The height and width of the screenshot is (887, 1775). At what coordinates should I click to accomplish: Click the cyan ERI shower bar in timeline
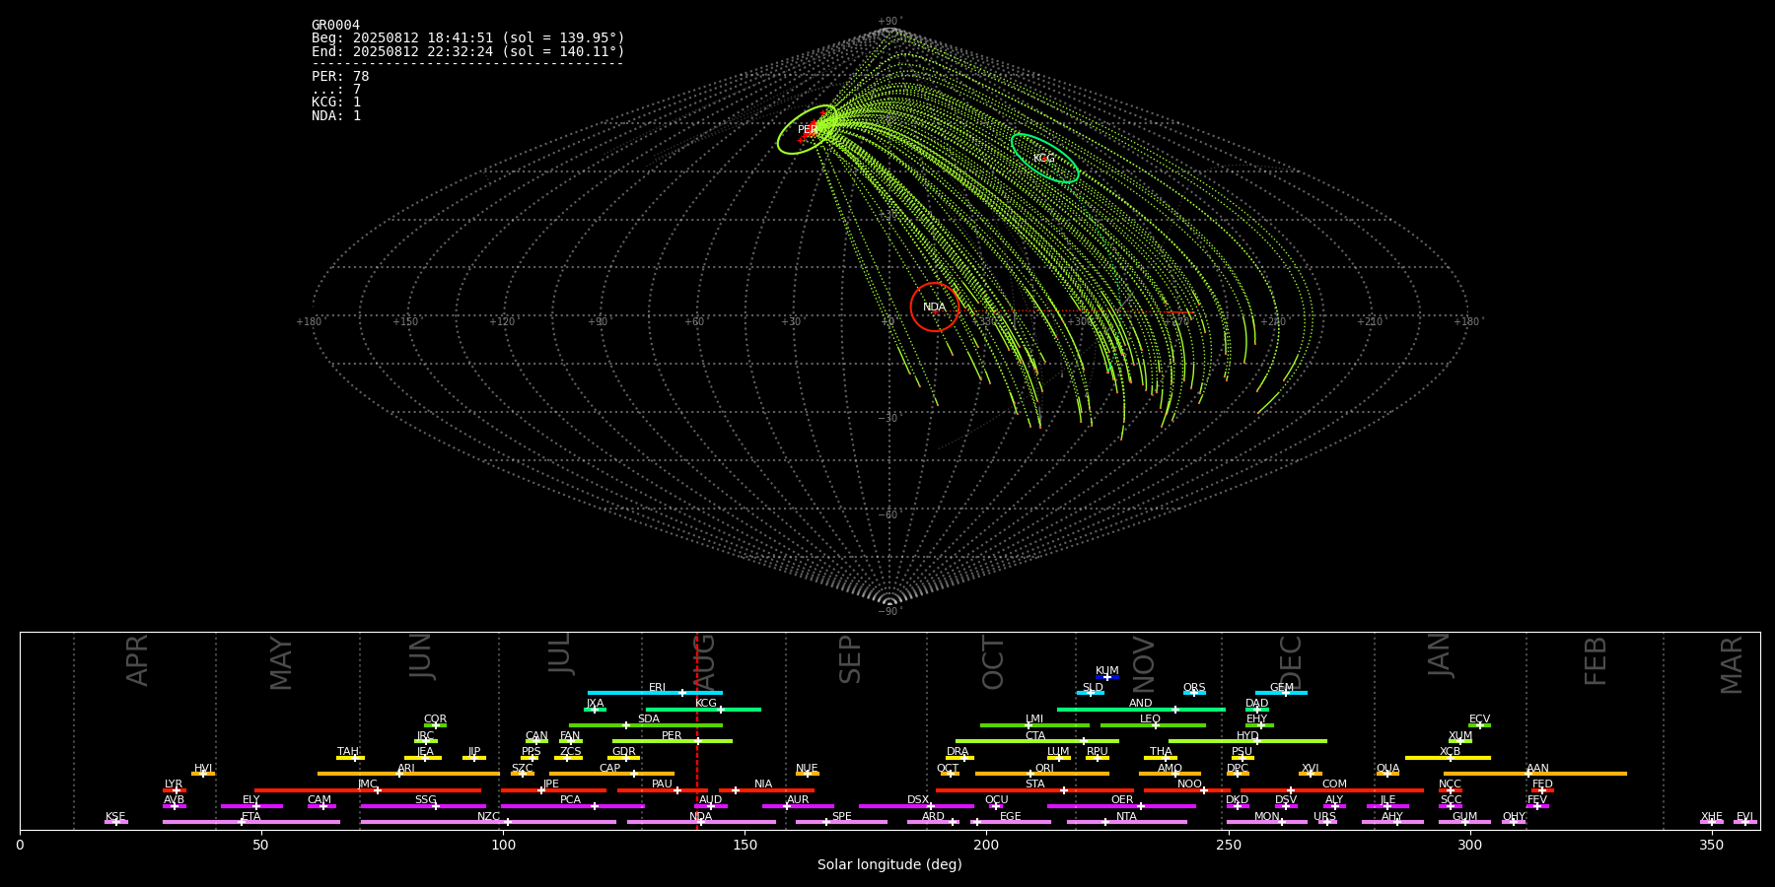[x=655, y=693]
